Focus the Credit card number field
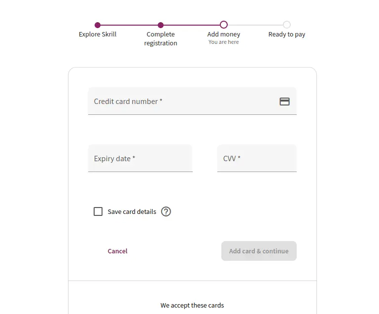The width and height of the screenshot is (379, 314). [x=182, y=101]
